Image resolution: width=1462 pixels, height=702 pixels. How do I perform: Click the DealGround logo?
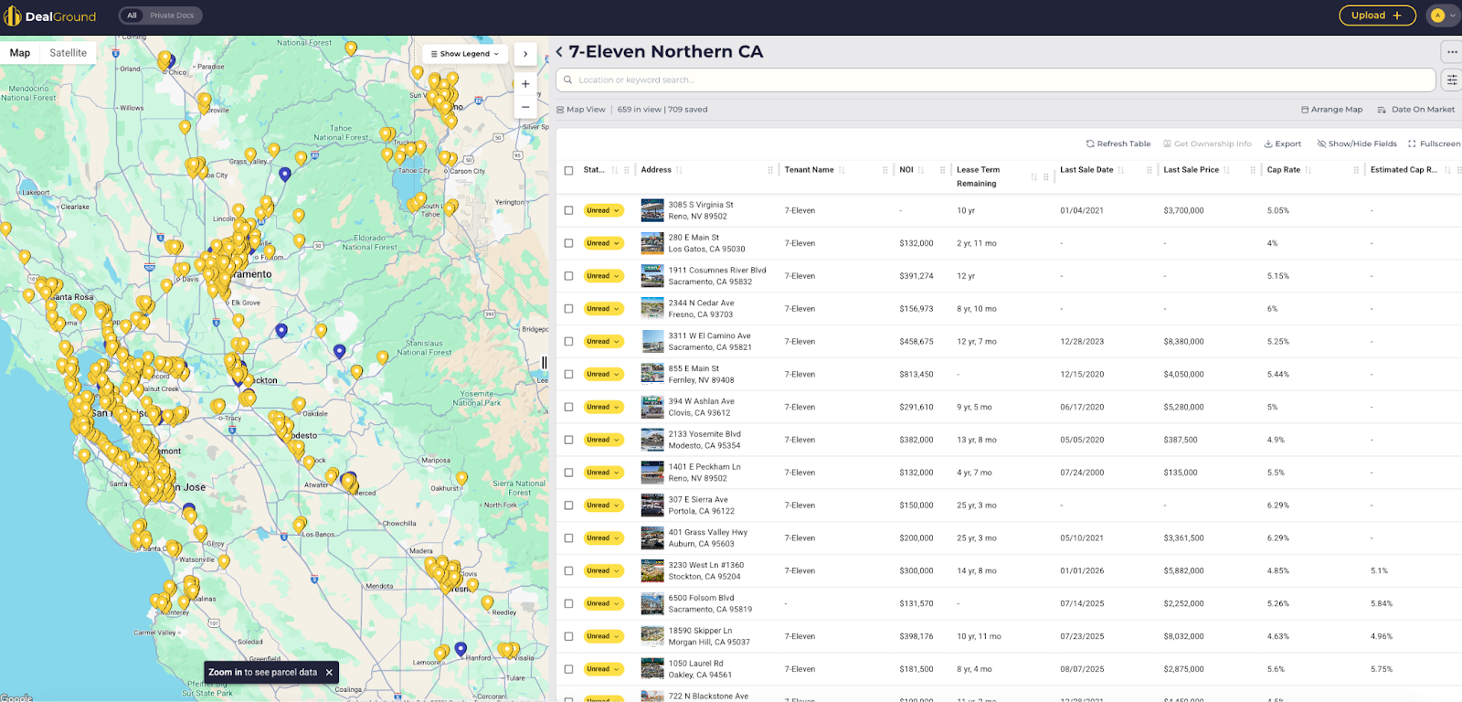[50, 16]
